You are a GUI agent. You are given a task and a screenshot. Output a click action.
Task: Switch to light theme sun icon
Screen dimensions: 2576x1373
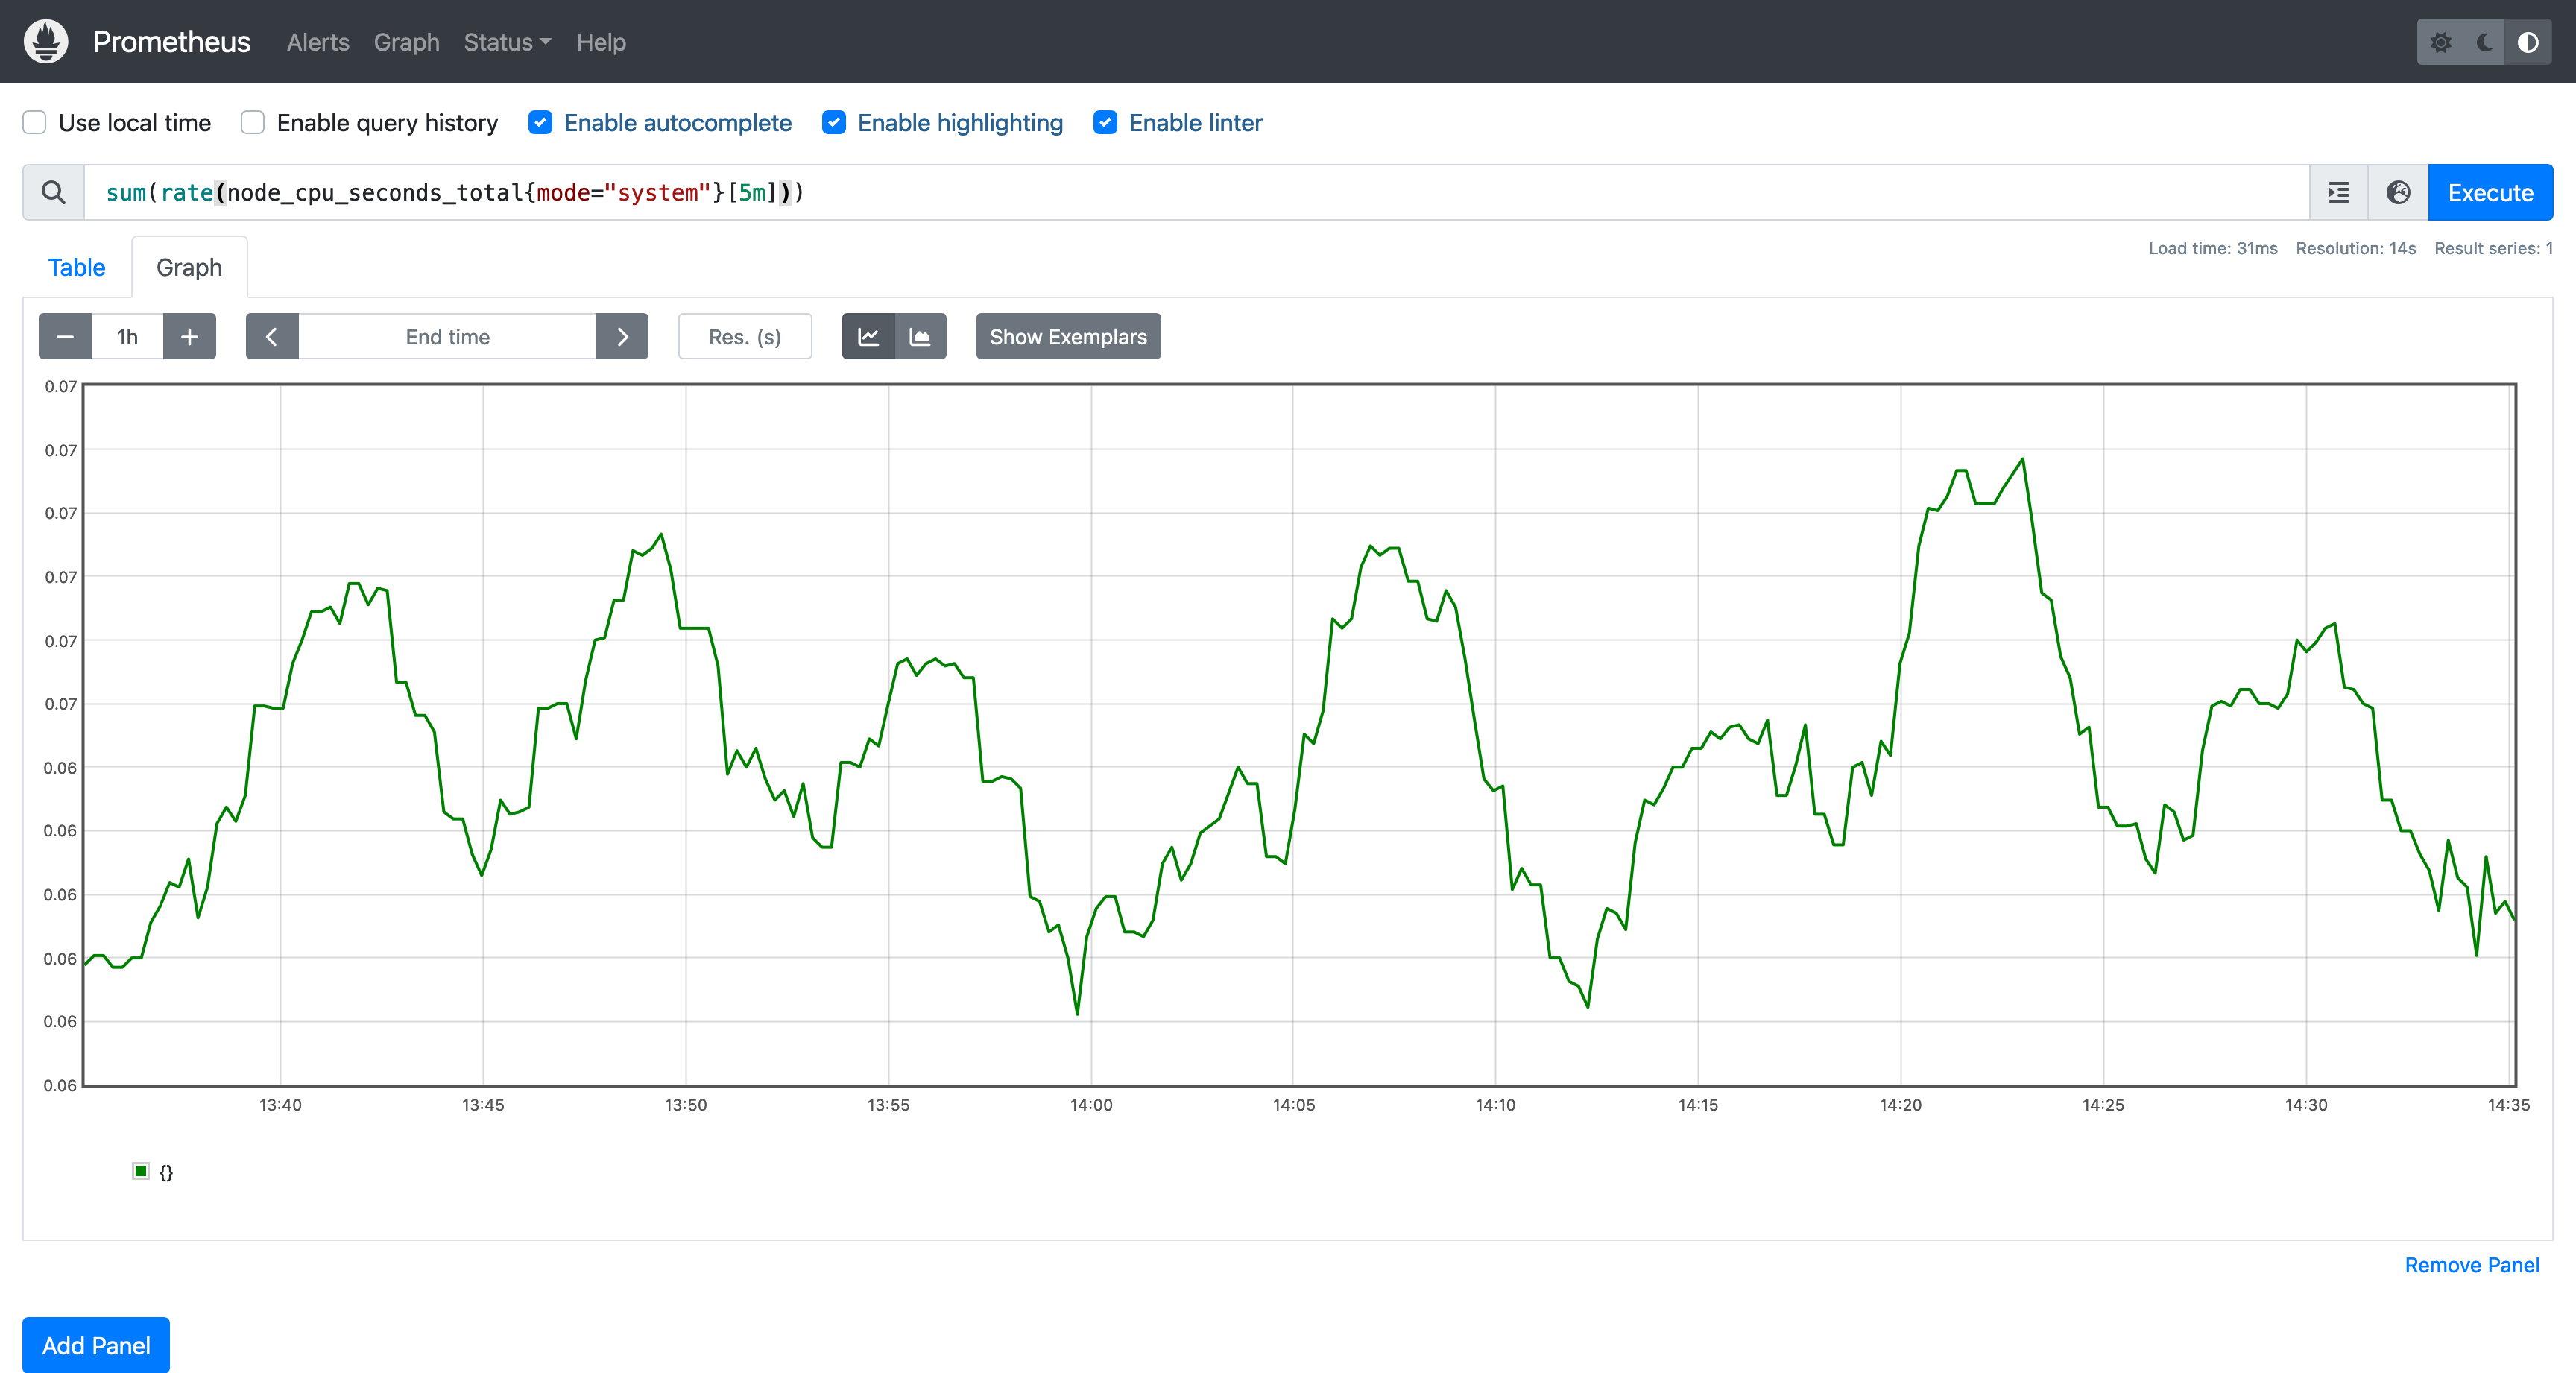click(x=2441, y=42)
